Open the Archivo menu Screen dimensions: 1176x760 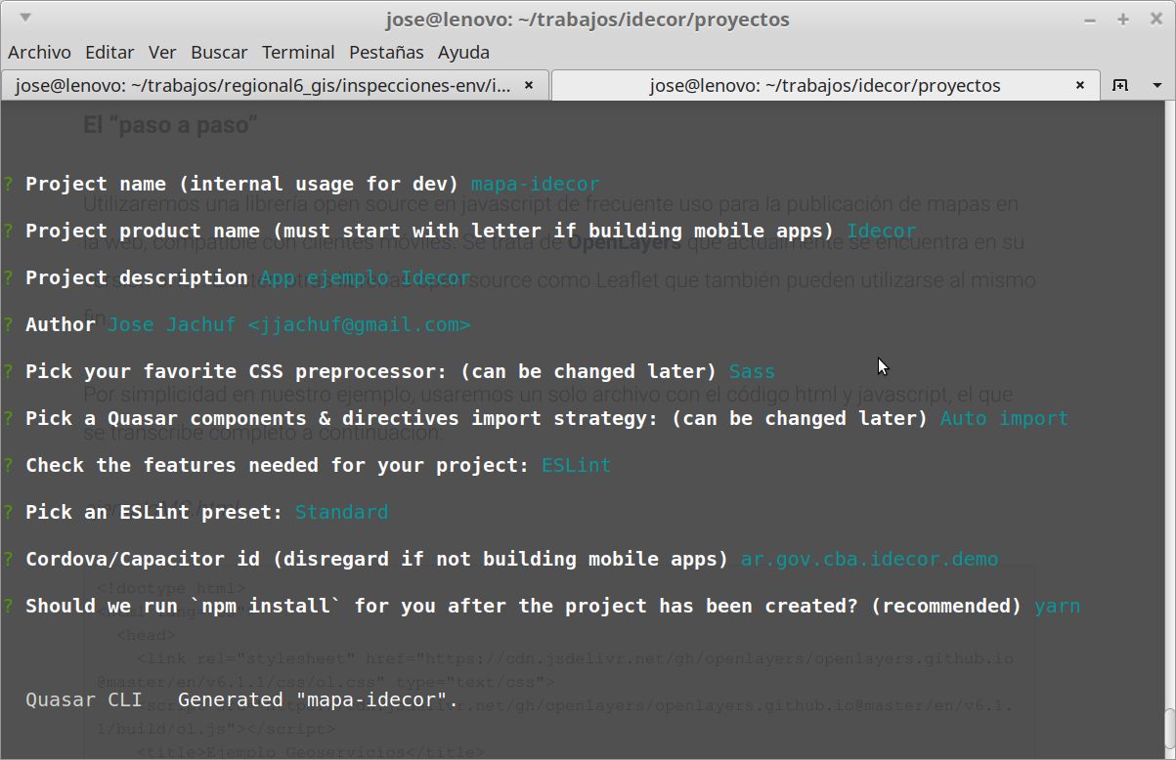(39, 52)
